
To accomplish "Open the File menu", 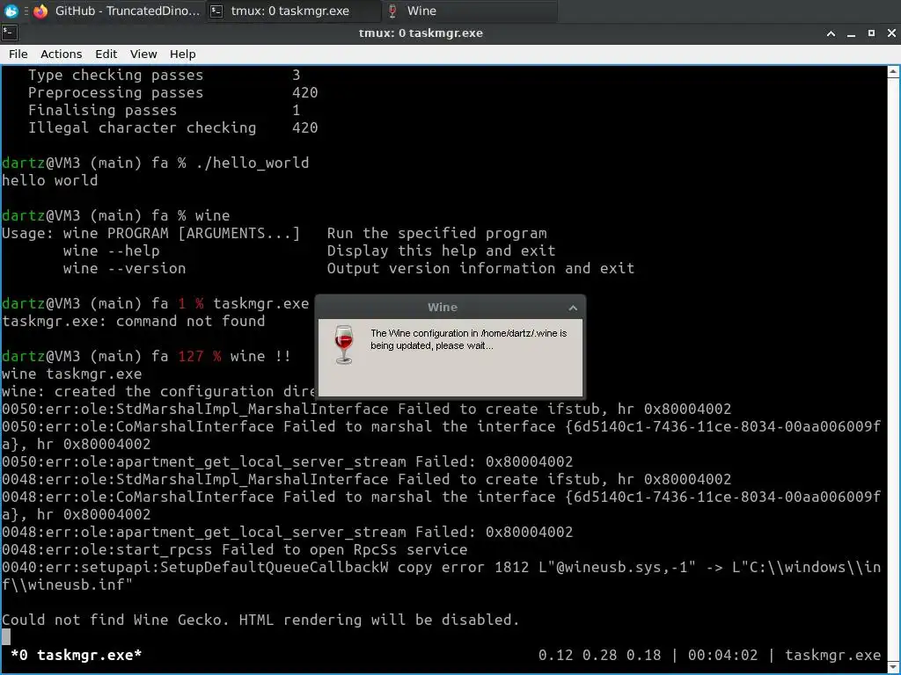I will 18,54.
